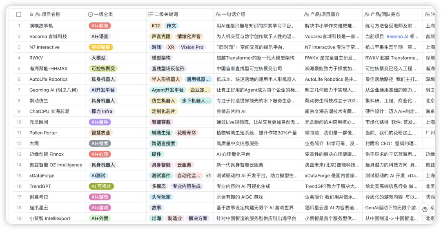
Task: Click the 云服务 keyword tag
Action: pyautogui.click(x=184, y=165)
